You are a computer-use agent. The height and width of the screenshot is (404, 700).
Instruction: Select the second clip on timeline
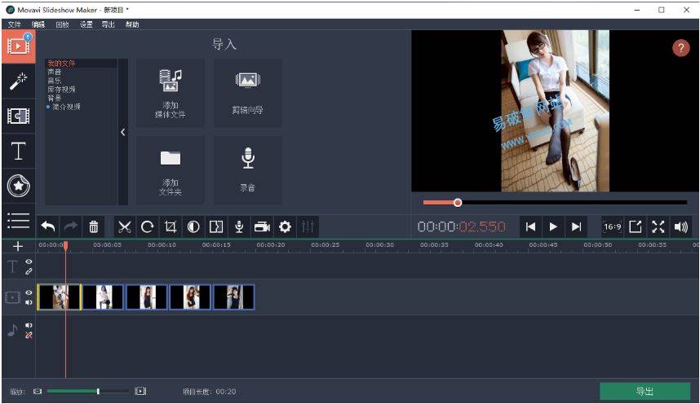pyautogui.click(x=103, y=297)
